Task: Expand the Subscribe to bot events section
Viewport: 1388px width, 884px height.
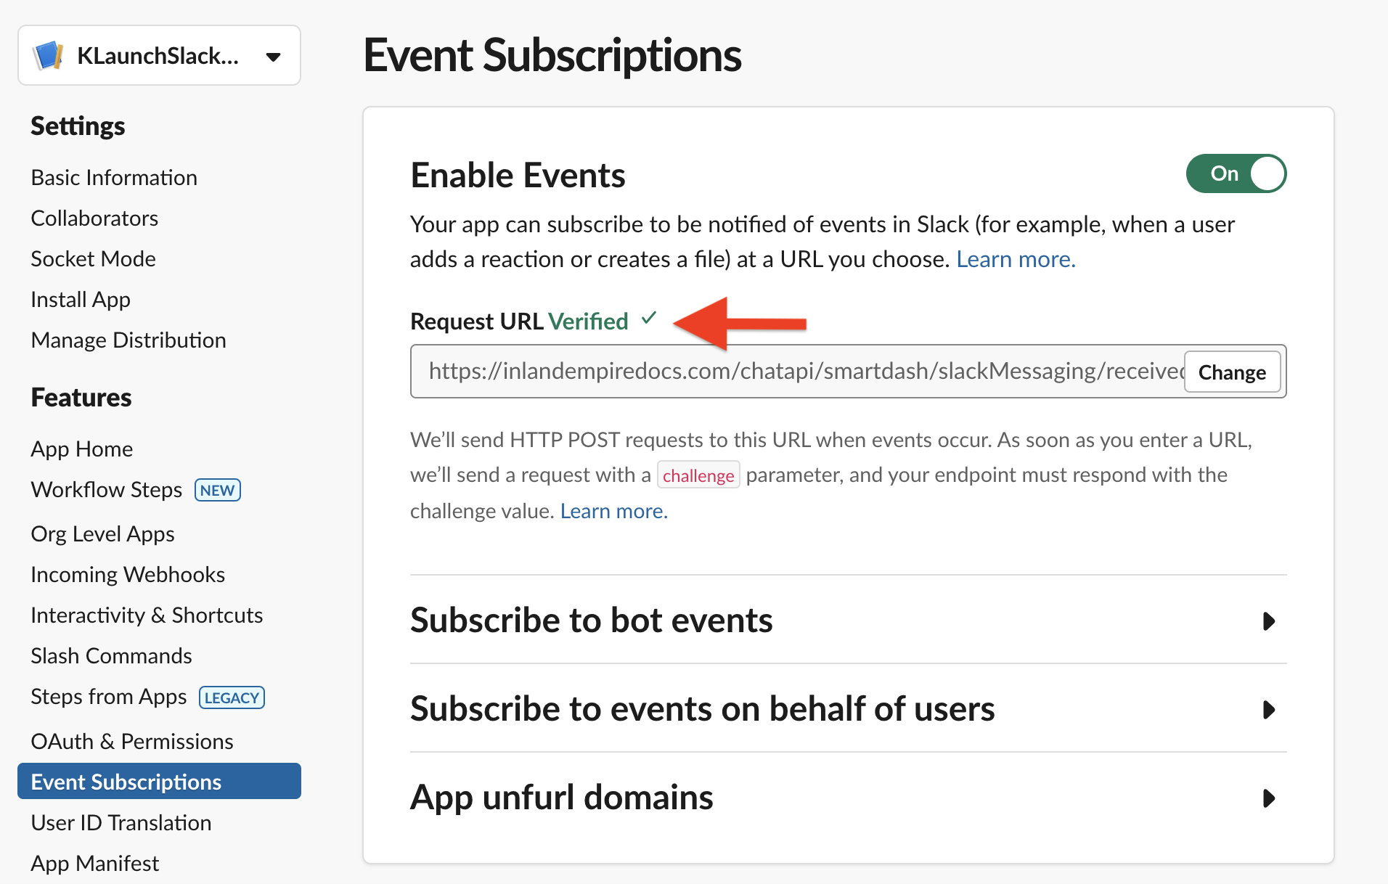Action: [1268, 621]
